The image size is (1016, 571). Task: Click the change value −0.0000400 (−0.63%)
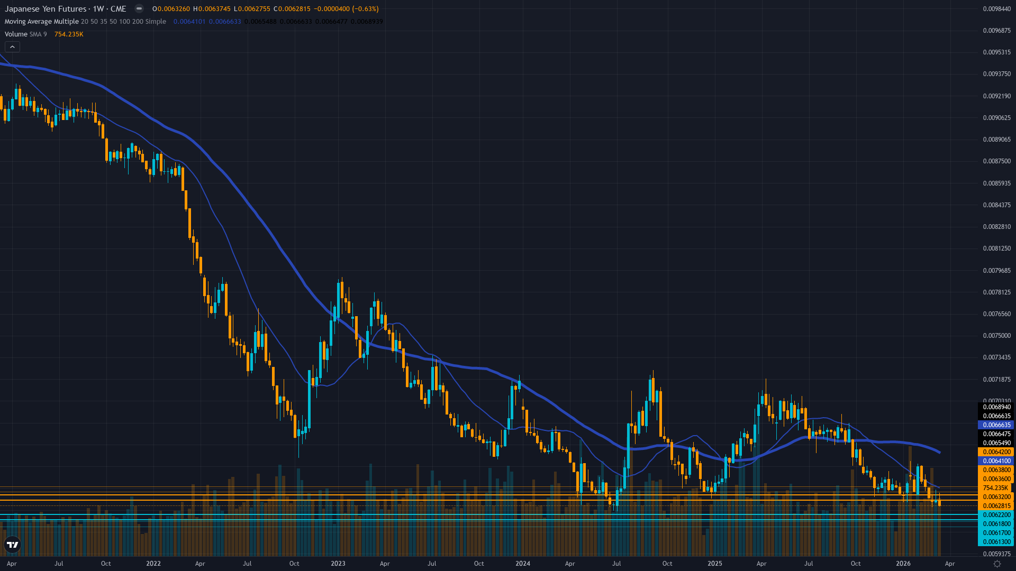[x=346, y=9]
